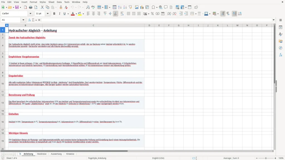The image size is (285, 160).
Task: Apply the yellow highlighting color
Action: click(80, 14)
